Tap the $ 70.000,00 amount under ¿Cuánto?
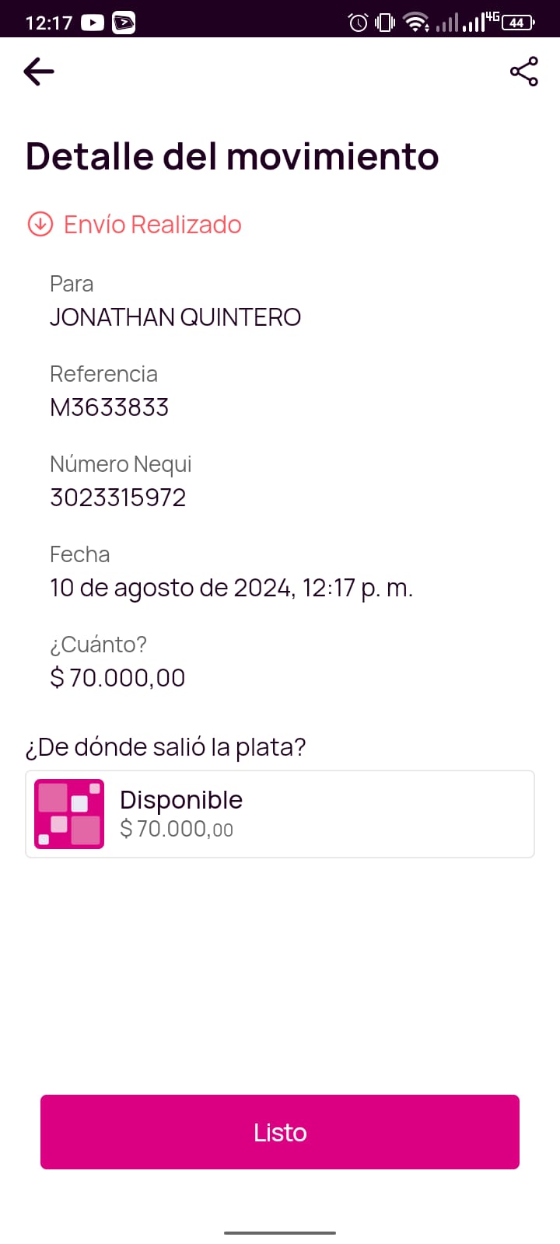Viewport: 560px width, 1244px height. [x=117, y=678]
